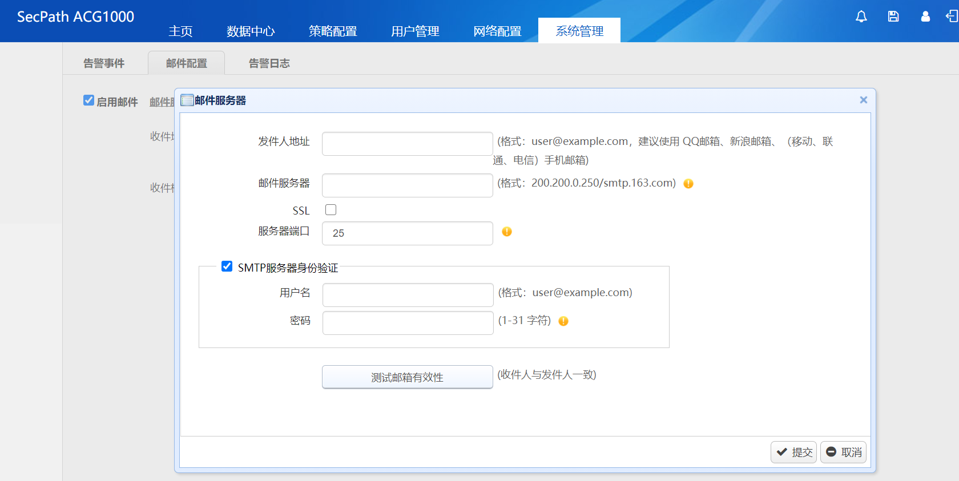This screenshot has height=481, width=959.
Task: Click the SSL label text
Action: [301, 211]
